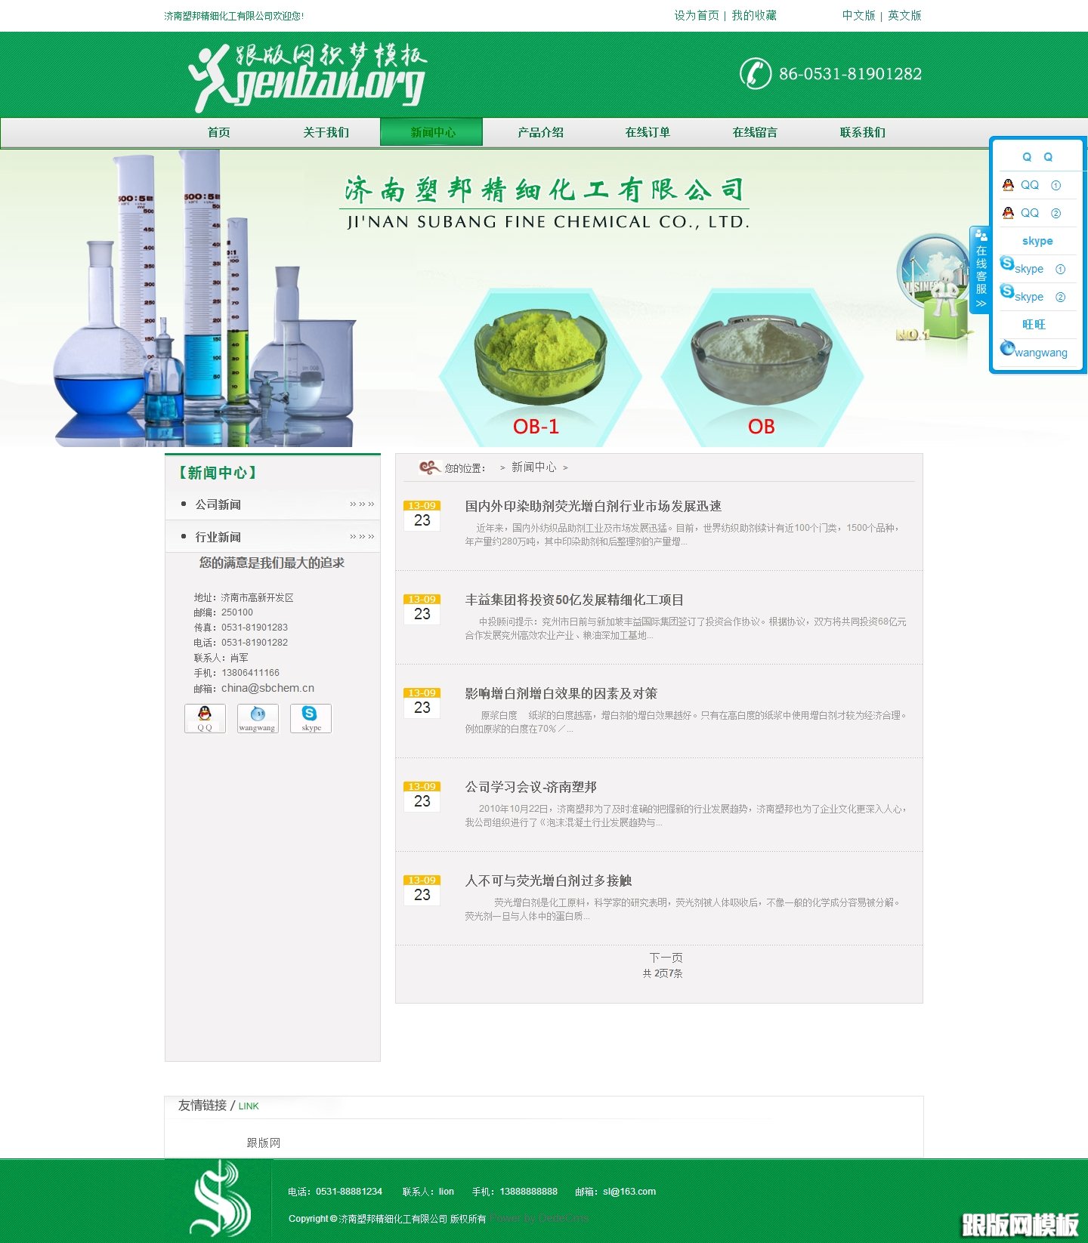Click the 旺旺 heading in floating panel
The height and width of the screenshot is (1243, 1088).
pyautogui.click(x=1034, y=325)
